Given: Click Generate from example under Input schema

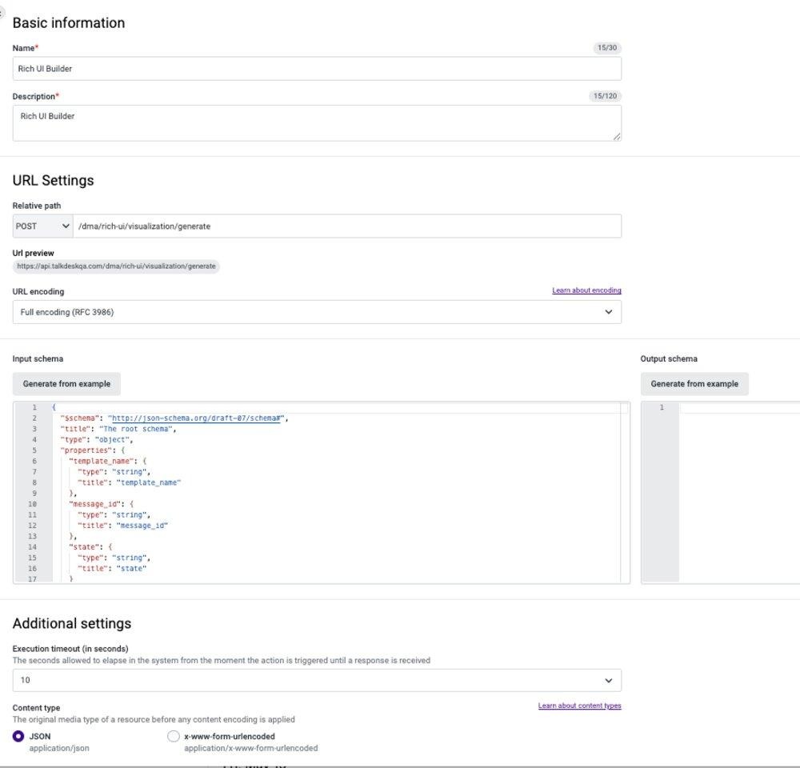Looking at the screenshot, I should point(67,384).
